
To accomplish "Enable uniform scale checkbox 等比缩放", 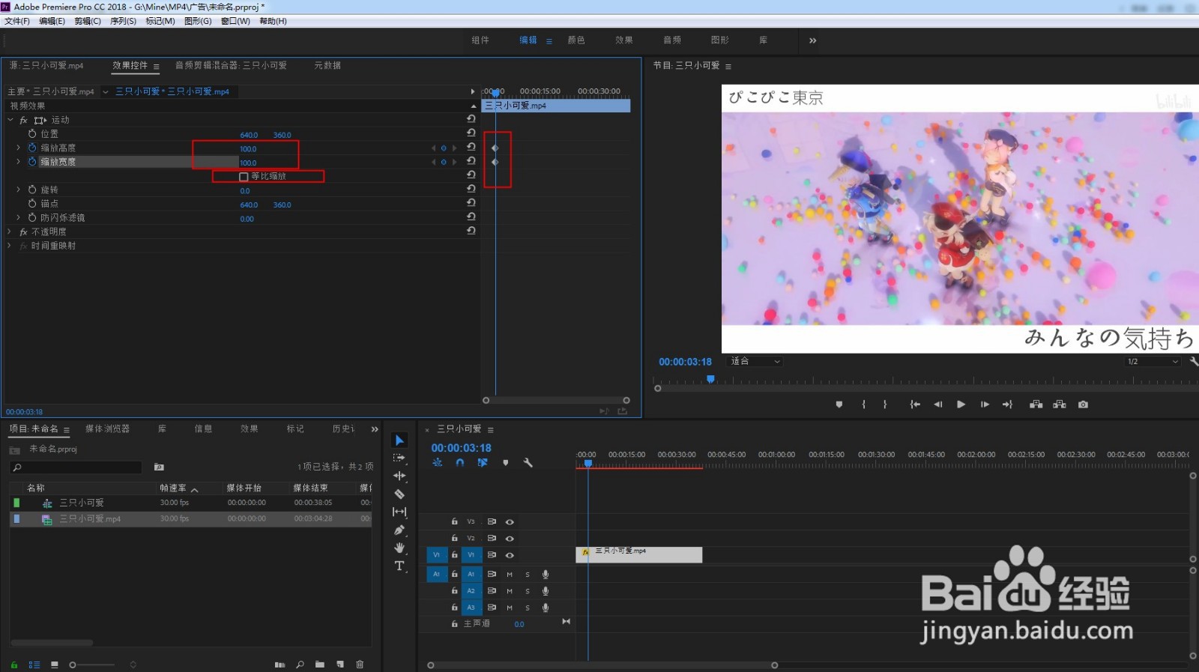I will pyautogui.click(x=244, y=177).
